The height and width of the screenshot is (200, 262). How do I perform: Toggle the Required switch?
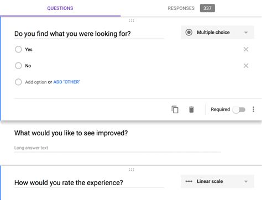point(239,110)
